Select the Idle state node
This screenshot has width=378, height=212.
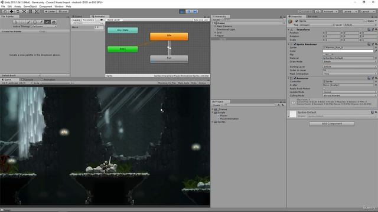tap(169, 37)
